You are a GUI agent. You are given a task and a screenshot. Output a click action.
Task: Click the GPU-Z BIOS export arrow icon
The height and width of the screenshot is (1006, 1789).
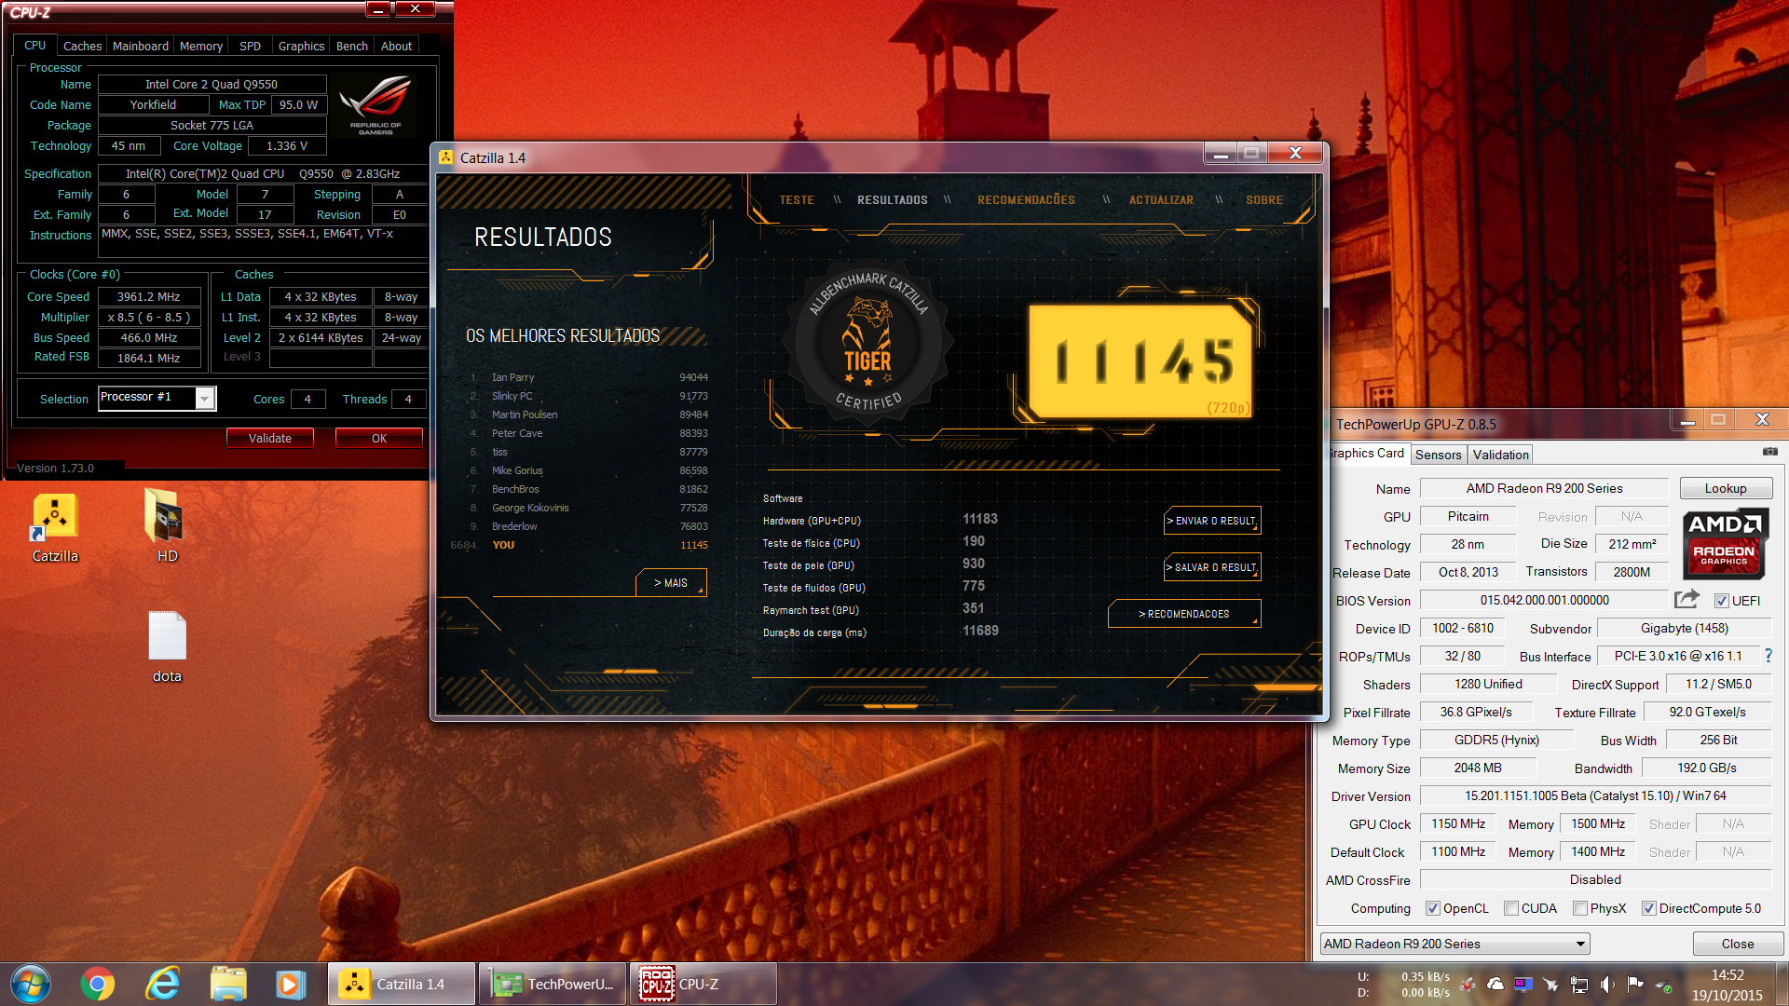coord(1687,599)
